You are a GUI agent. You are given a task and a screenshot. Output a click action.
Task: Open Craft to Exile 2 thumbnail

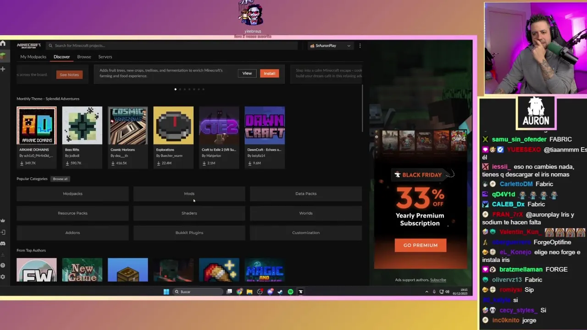[219, 126]
